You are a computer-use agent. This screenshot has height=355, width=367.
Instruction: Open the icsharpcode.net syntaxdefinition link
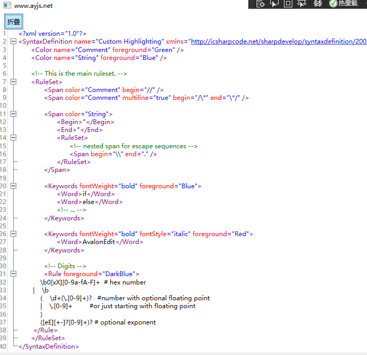279,42
